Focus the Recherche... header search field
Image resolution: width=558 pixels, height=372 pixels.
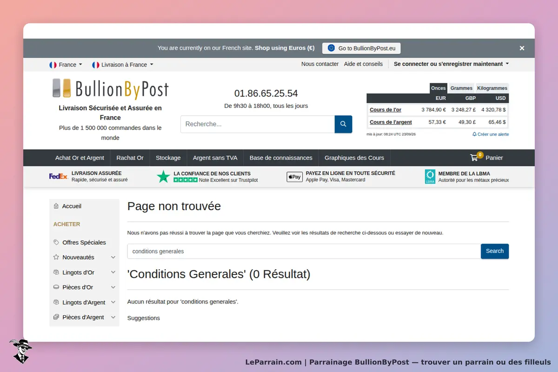click(258, 124)
